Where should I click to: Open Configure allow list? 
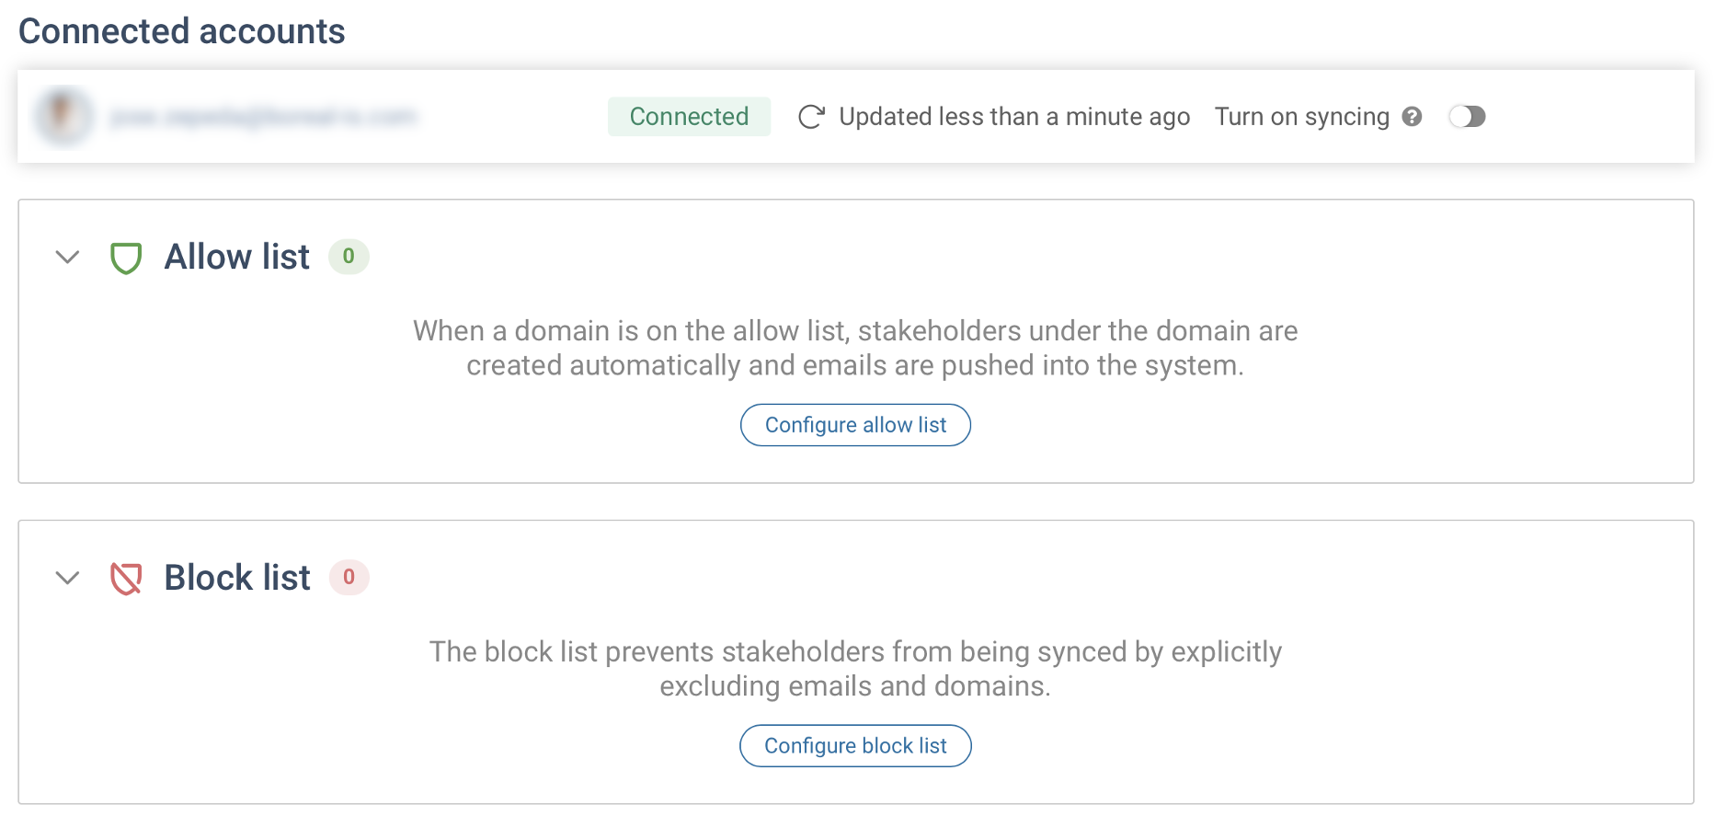(x=855, y=425)
